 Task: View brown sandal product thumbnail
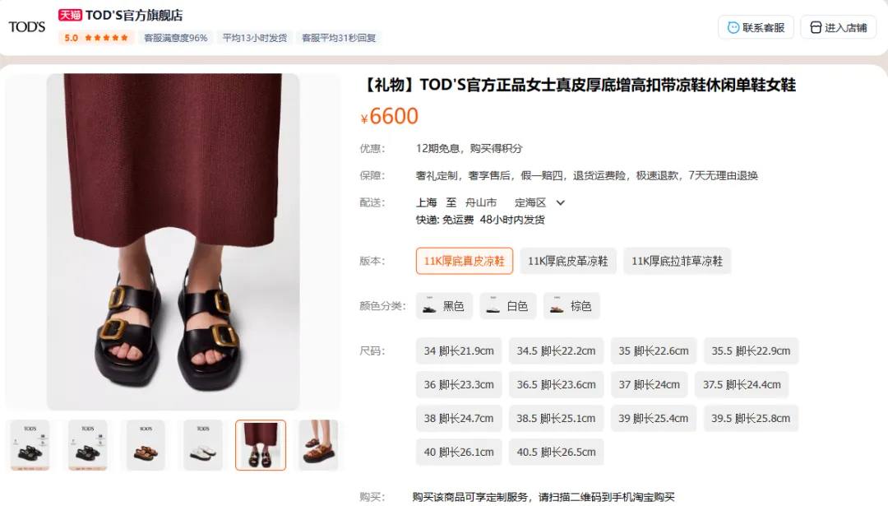[x=146, y=445]
